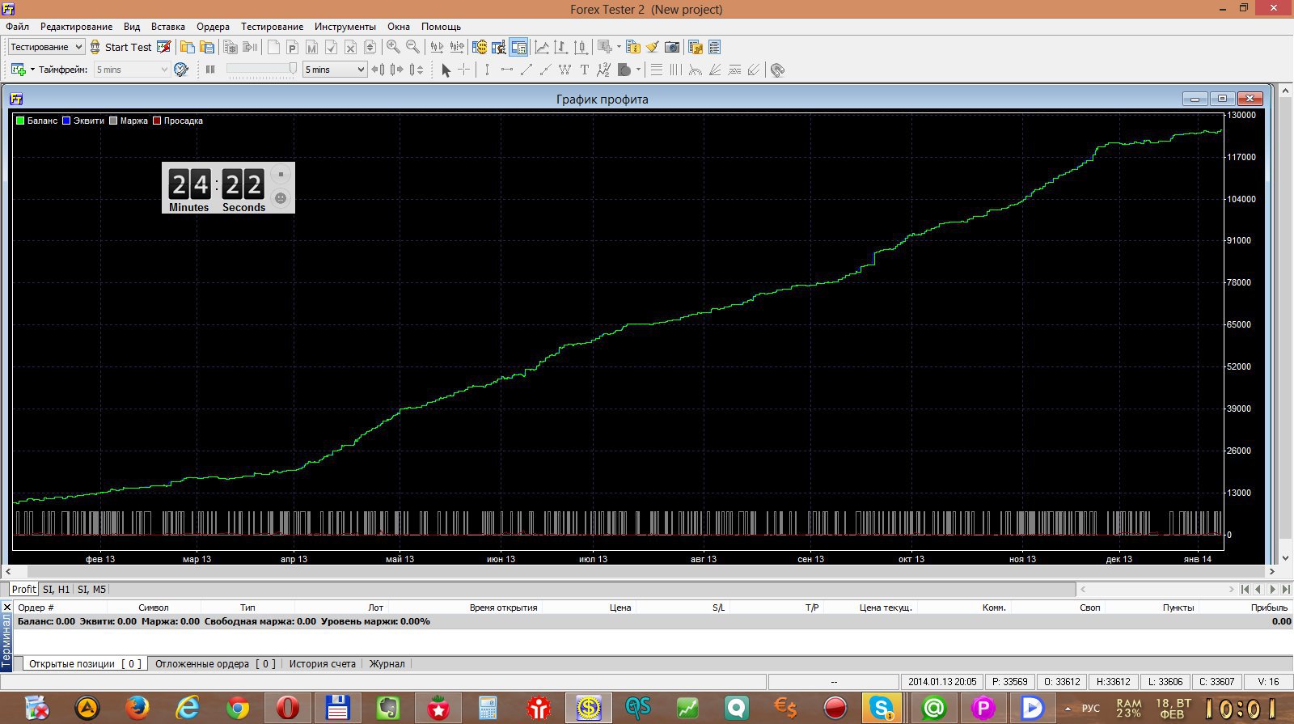Viewport: 1294px width, 724px height.
Task: Click the magnet snap mode icon
Action: (x=777, y=70)
